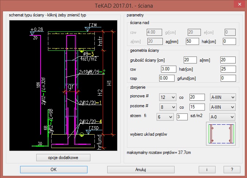Click disabled rzw field showing 4.00
Viewport: 247px width, 178px height.
154,32
